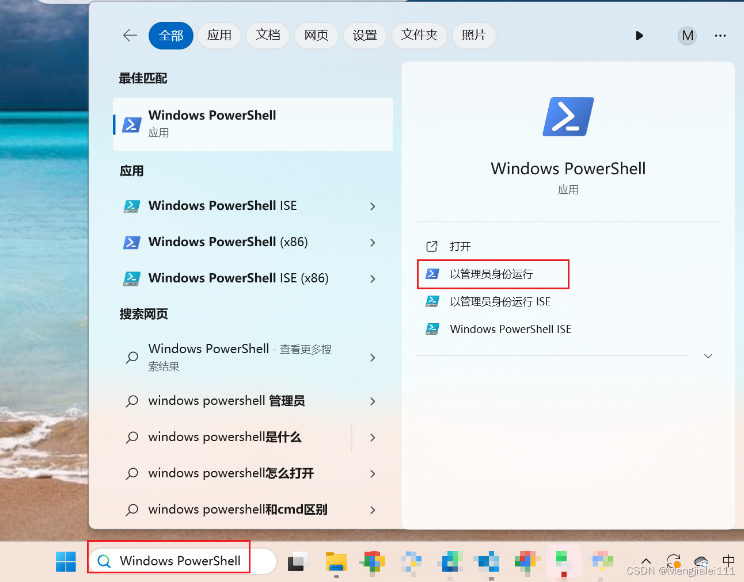Image resolution: width=744 pixels, height=582 pixels.
Task: Switch to the 网页 filter tab
Action: pos(316,36)
